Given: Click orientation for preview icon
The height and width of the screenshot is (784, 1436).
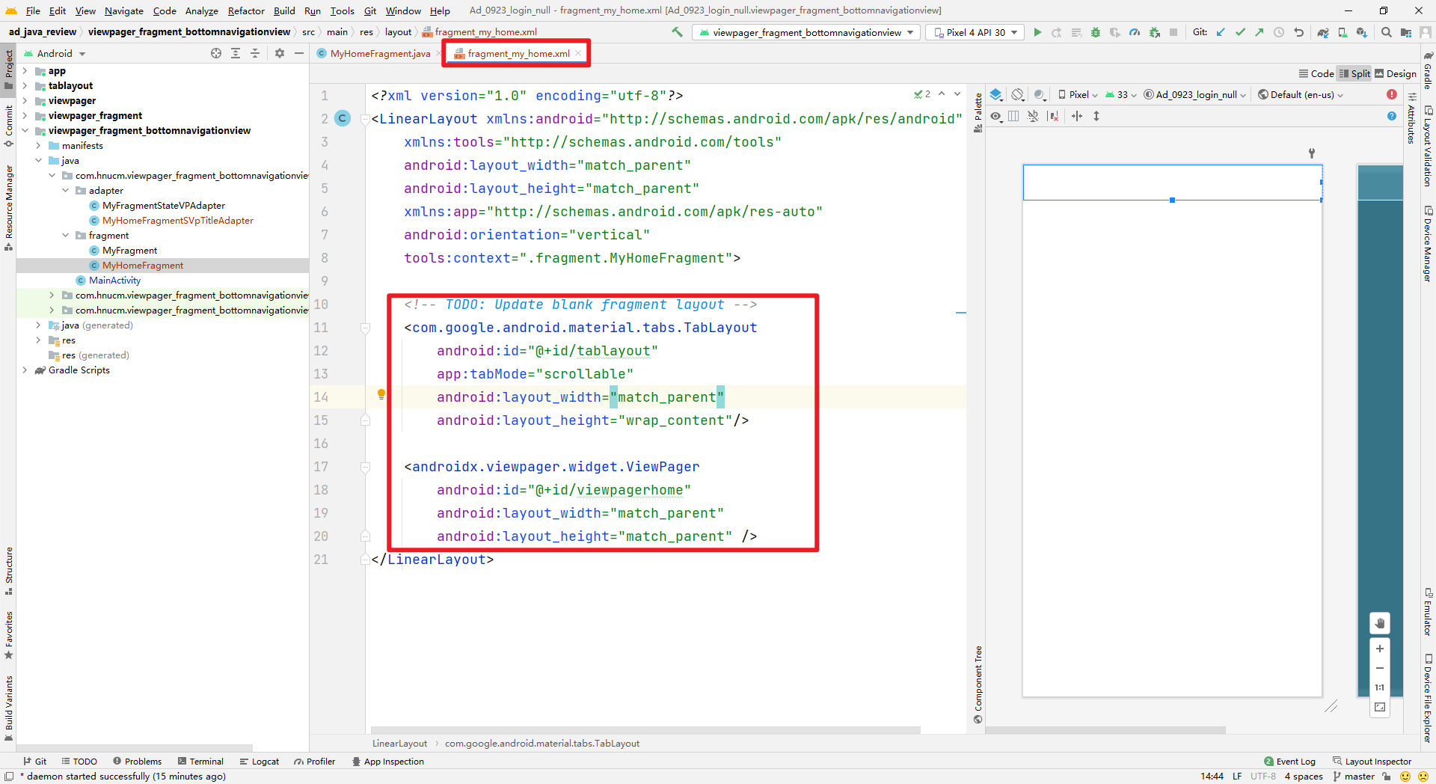Looking at the screenshot, I should click(1018, 95).
